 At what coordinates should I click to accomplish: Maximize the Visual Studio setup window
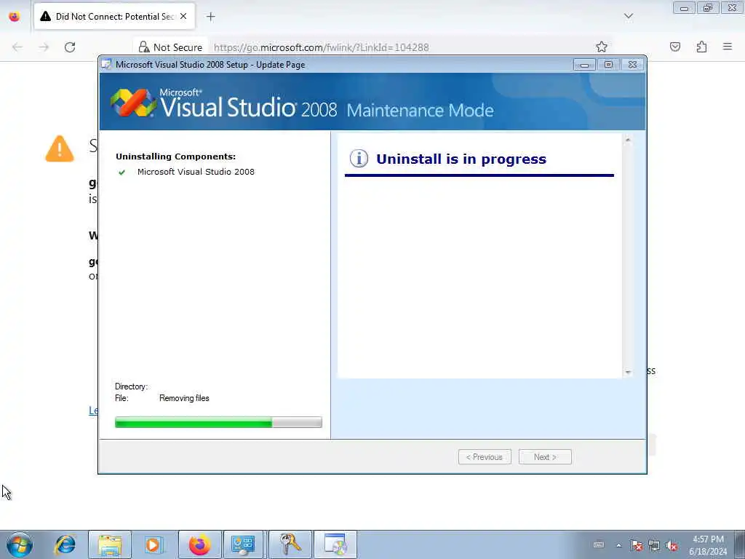pyautogui.click(x=608, y=65)
